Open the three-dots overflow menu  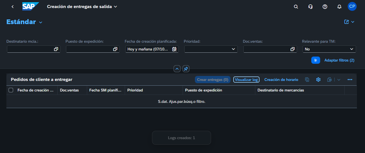click(350, 80)
